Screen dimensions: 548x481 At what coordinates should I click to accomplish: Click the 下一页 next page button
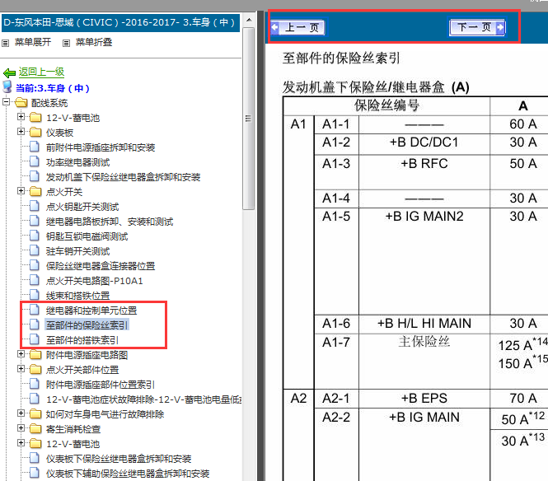coord(478,27)
